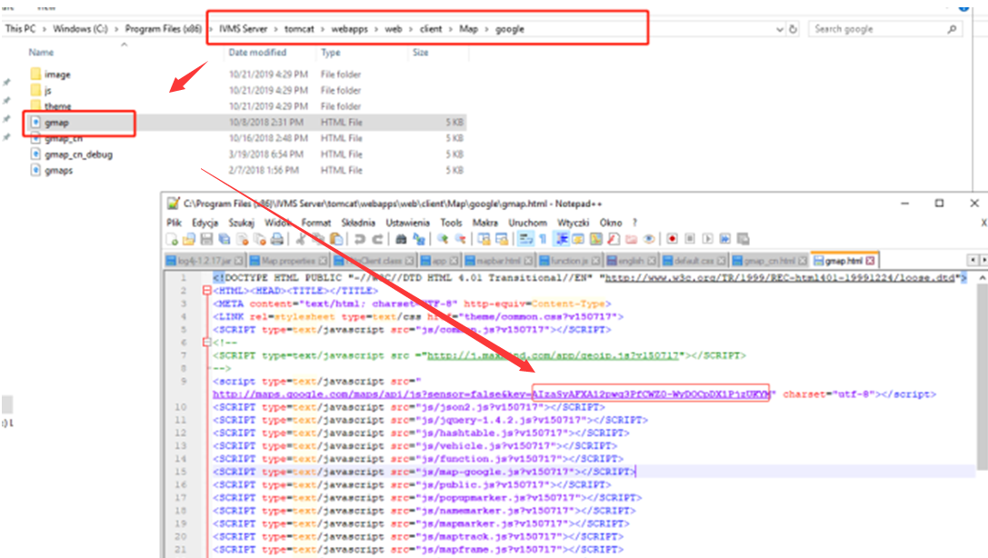Click the Close All documents toolbar icon

pyautogui.click(x=260, y=239)
